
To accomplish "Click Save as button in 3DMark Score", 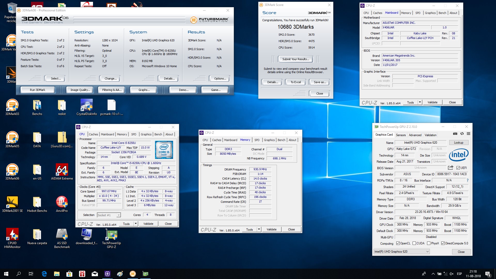I will pyautogui.click(x=320, y=82).
